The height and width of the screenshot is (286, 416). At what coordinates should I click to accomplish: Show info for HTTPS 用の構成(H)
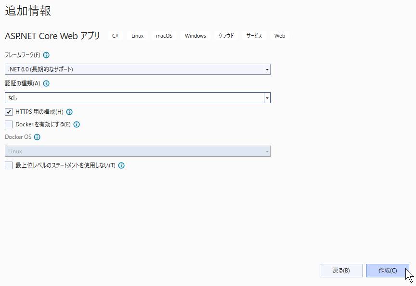(69, 112)
